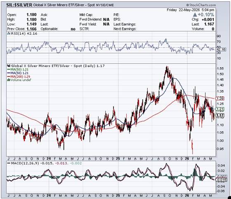
Task: Click the Friday 22-May-2026 5:04 pm timestamp
Action: (x=191, y=10)
